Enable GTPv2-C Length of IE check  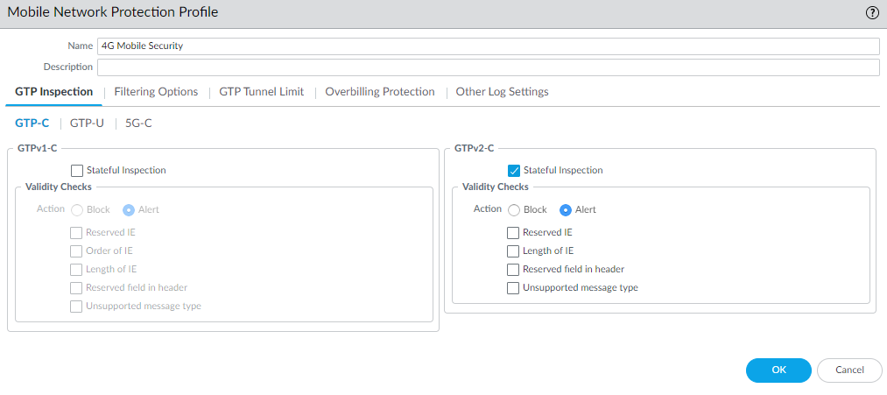tap(513, 251)
